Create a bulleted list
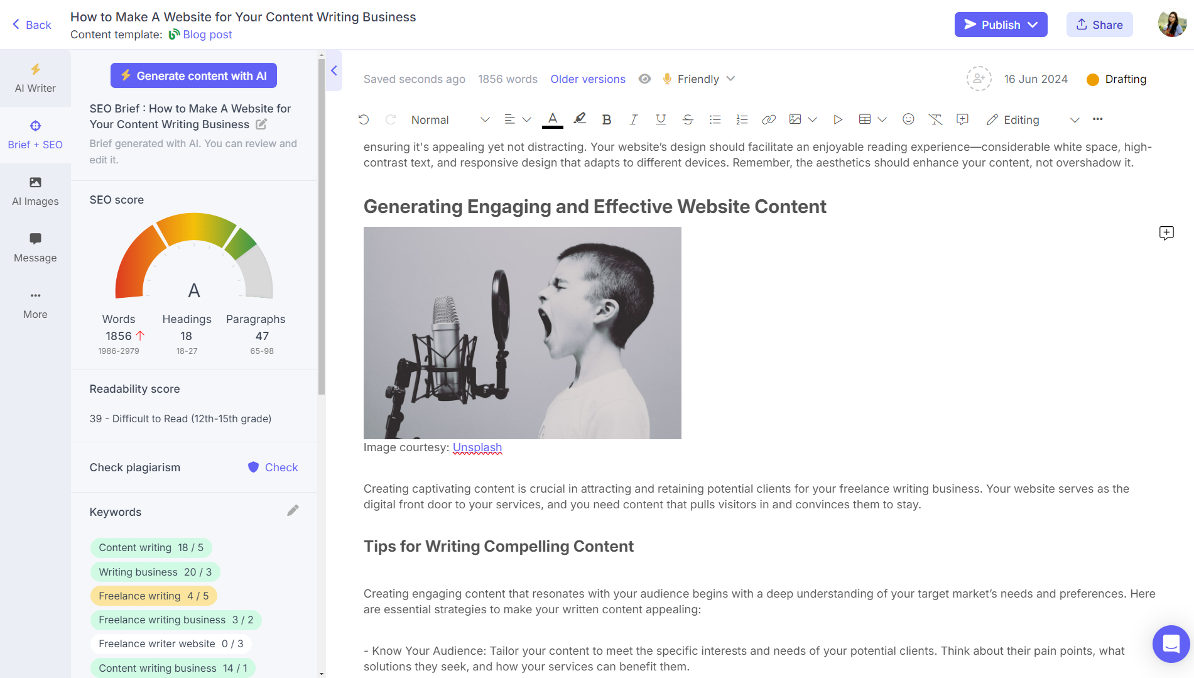The image size is (1194, 678). click(x=715, y=119)
